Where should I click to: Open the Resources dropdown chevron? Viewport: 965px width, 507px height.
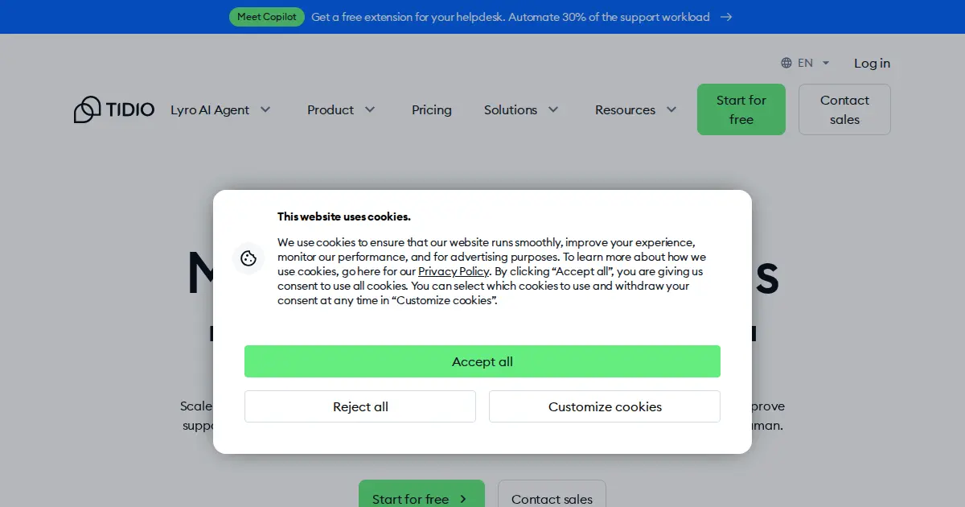pos(671,109)
